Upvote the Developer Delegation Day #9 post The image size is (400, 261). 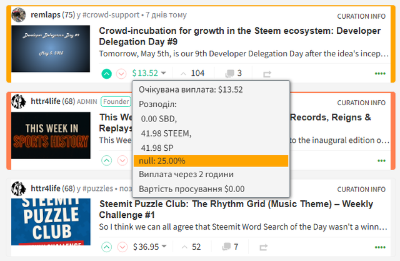(x=107, y=74)
